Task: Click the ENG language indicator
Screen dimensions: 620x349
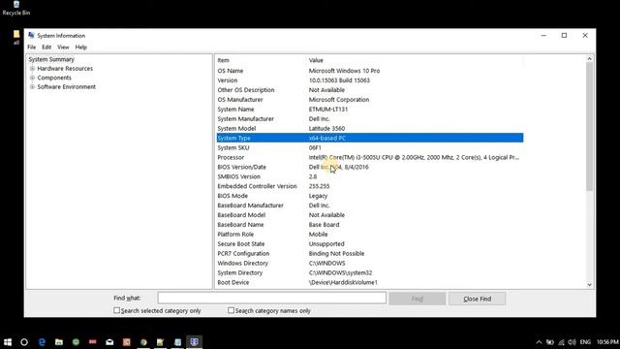Action: 585,342
